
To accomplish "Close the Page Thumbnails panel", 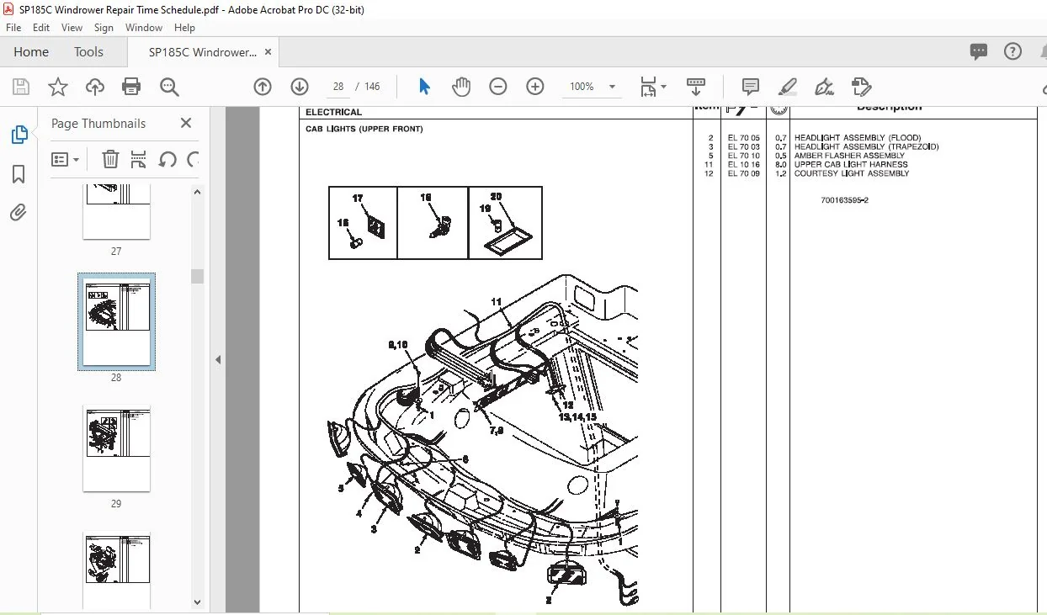I will click(x=186, y=123).
